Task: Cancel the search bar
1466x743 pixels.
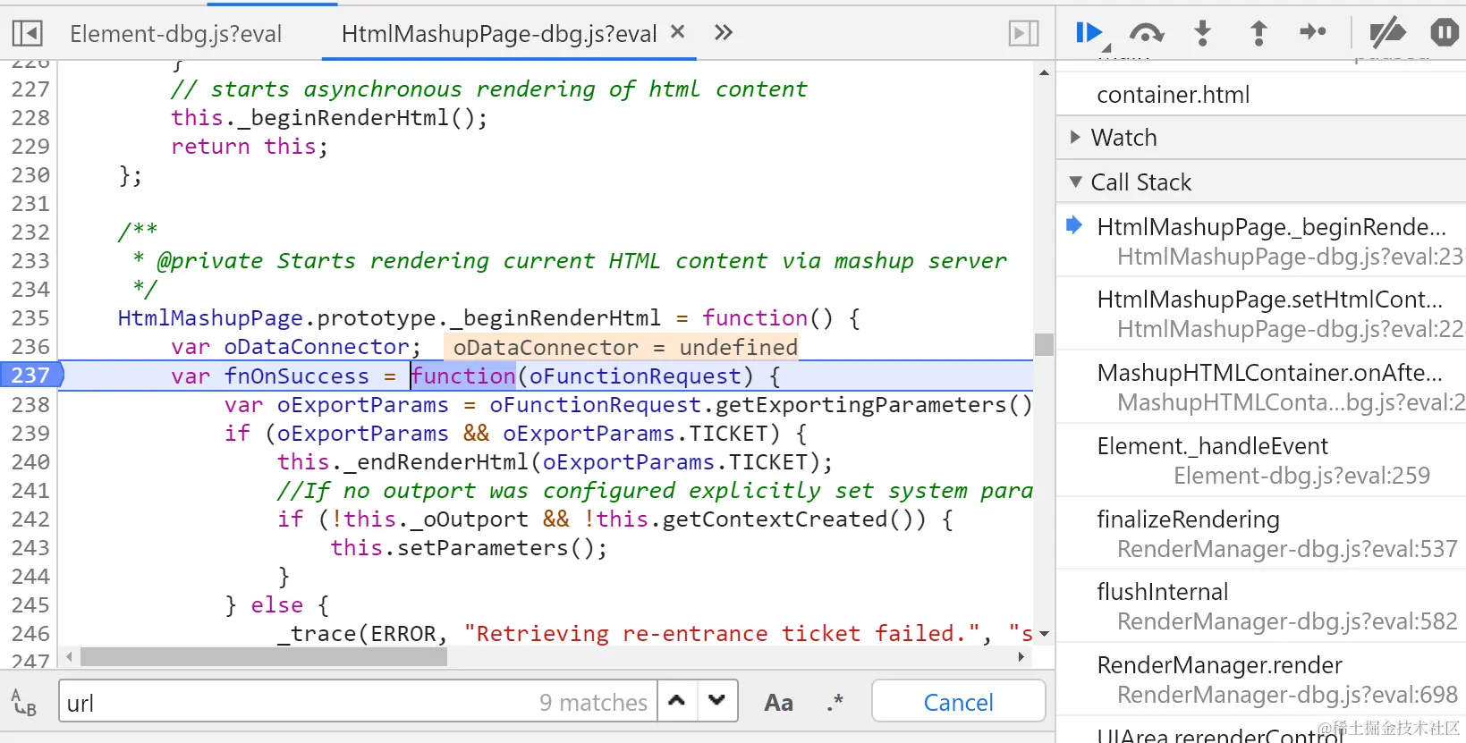Action: [958, 702]
